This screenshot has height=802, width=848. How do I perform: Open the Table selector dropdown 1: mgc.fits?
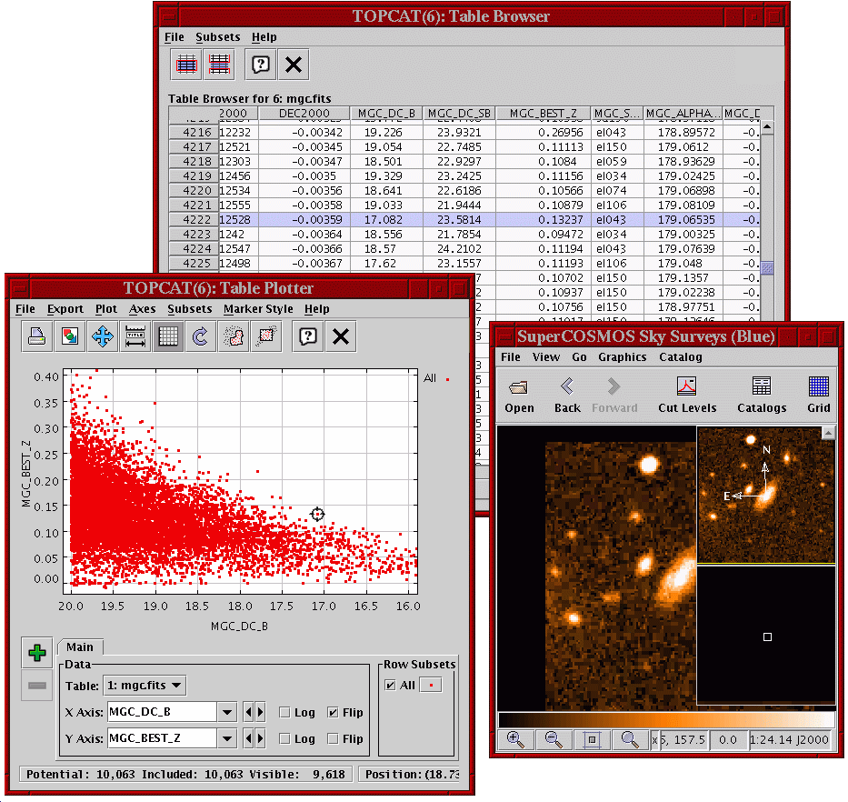[x=146, y=685]
